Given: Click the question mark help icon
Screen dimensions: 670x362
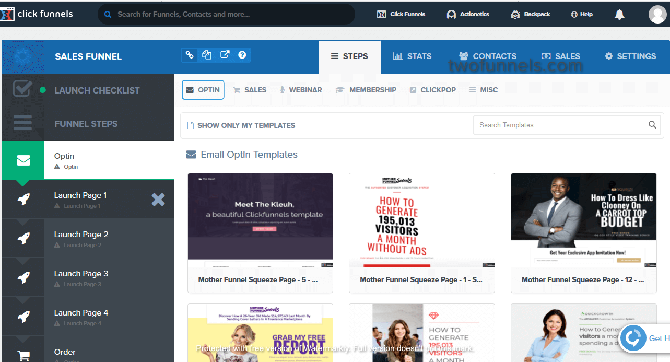Looking at the screenshot, I should point(242,55).
